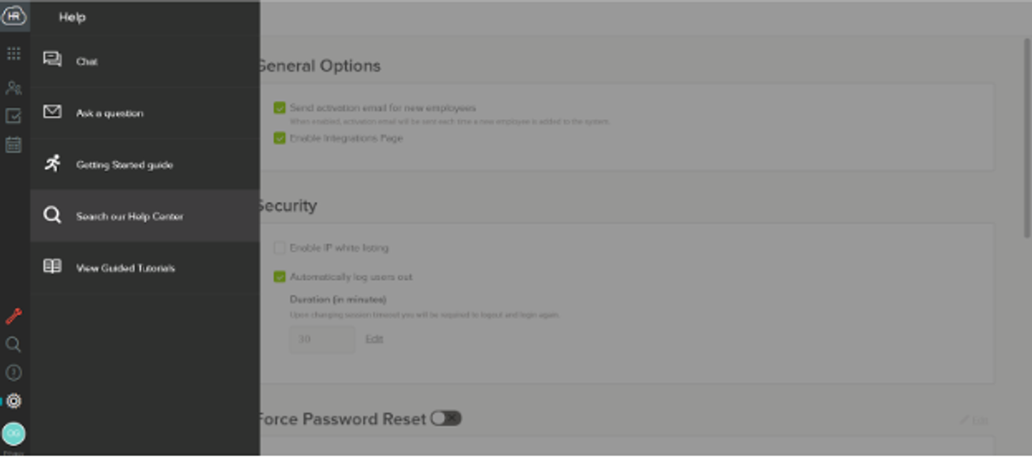Click the duration in minutes input field
Viewport: 1032px width, 462px height.
click(x=322, y=339)
